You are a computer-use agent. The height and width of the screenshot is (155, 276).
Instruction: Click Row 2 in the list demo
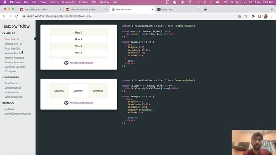(x=78, y=46)
